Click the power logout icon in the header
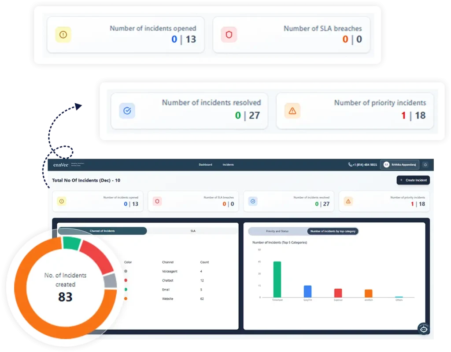The width and height of the screenshot is (451, 352). pyautogui.click(x=425, y=165)
